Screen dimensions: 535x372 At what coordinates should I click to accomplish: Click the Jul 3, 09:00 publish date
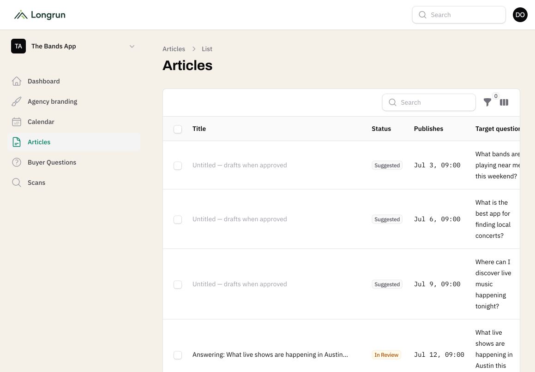click(437, 165)
